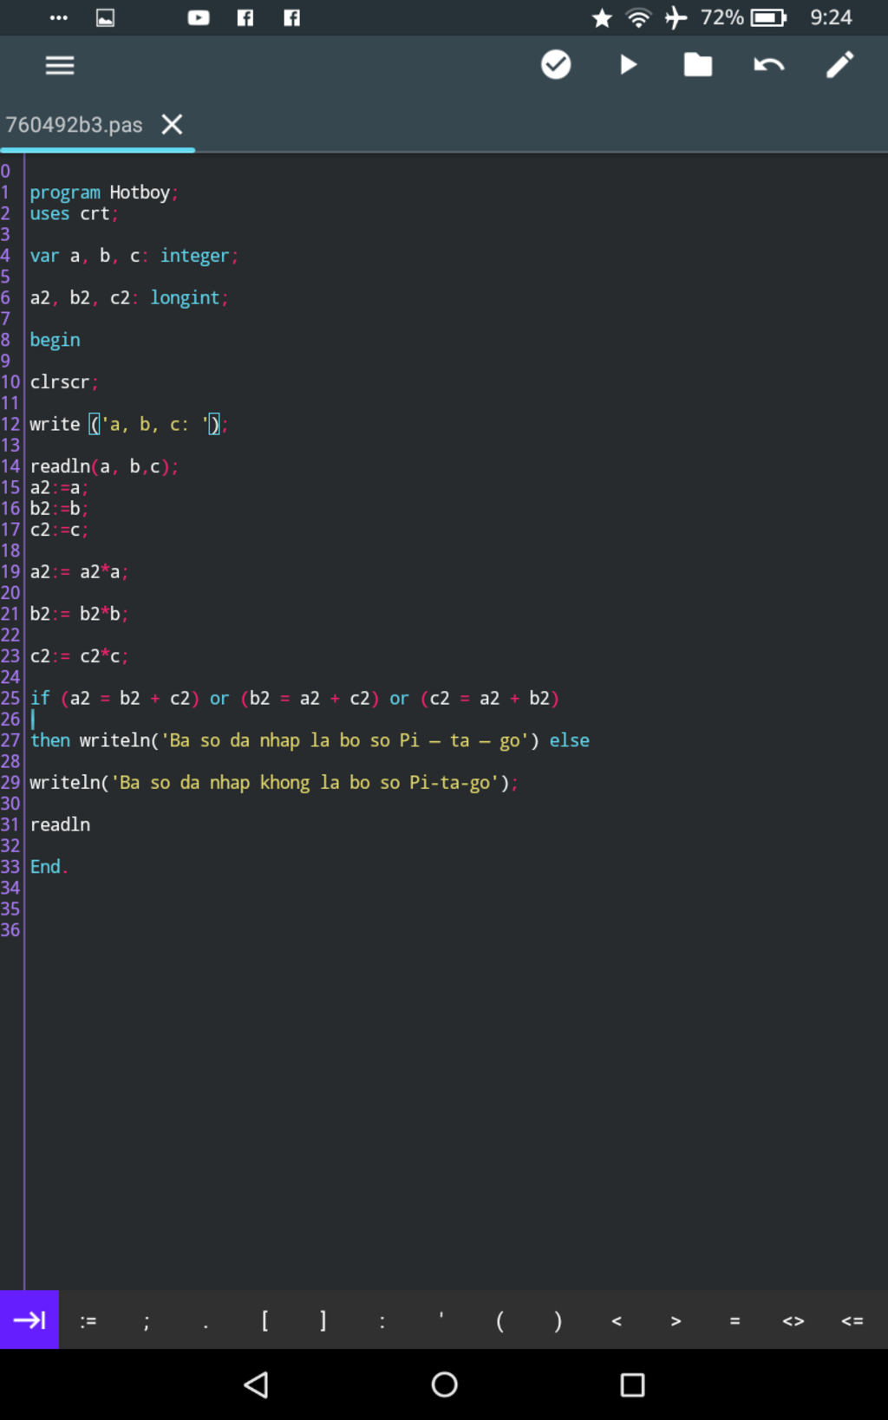The image size is (888, 1420).
Task: Click the 'var a, b, c: integer;' line
Action: (134, 256)
